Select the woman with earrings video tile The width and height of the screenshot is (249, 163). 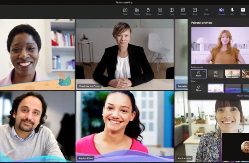click(37, 55)
